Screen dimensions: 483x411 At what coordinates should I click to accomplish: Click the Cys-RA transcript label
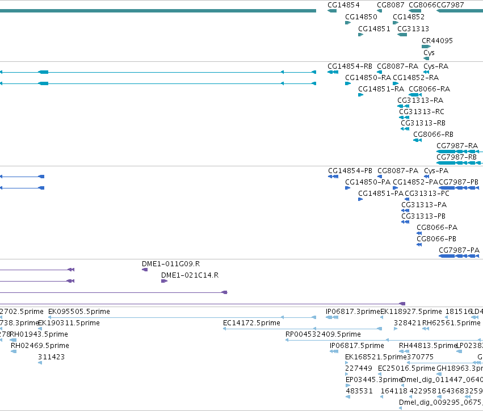pos(436,66)
